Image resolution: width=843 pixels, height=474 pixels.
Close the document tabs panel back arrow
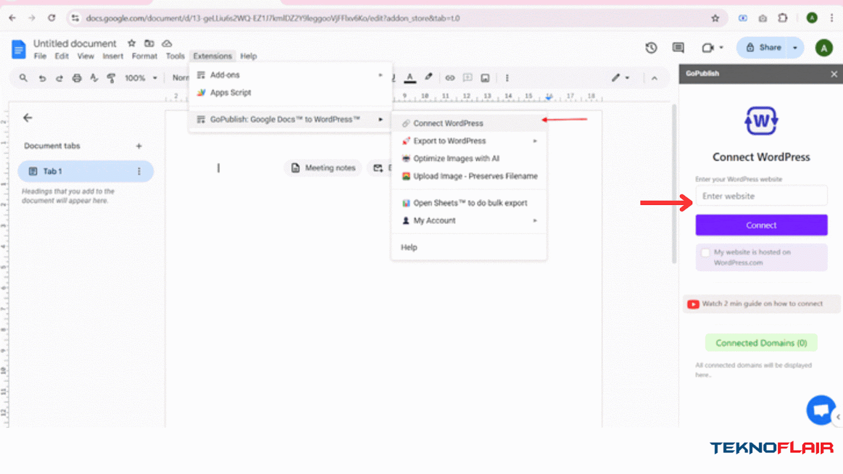[28, 118]
